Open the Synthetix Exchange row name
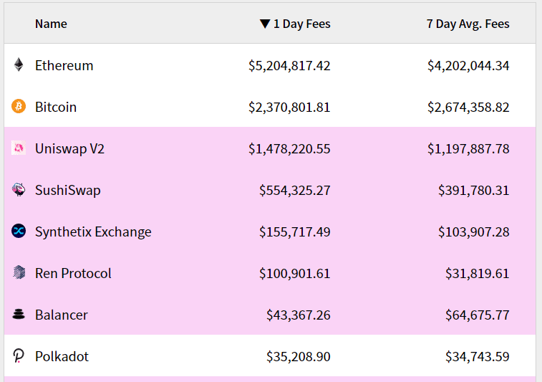Viewport: 542px width, 382px height. pyautogui.click(x=93, y=231)
